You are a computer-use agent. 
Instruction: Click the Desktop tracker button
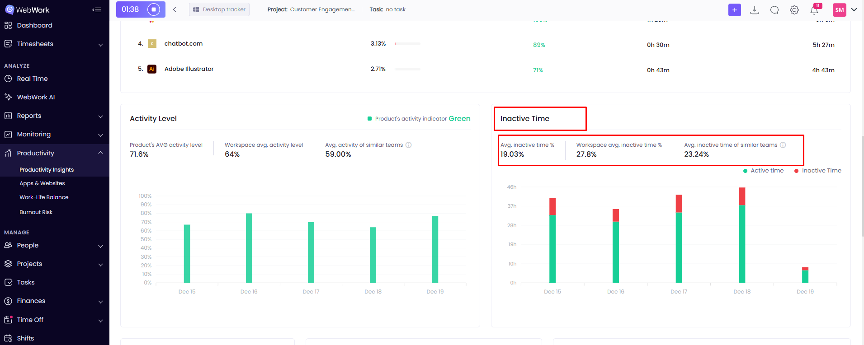pos(219,9)
